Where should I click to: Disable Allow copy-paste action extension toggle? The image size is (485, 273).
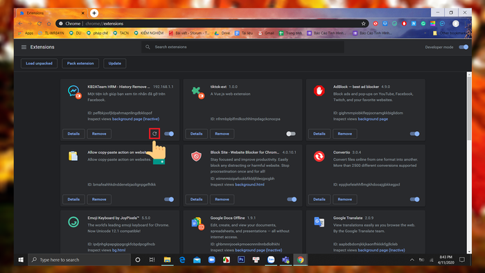(169, 199)
